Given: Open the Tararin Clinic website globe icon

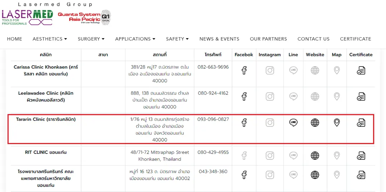Looking at the screenshot, I should click(x=315, y=122).
